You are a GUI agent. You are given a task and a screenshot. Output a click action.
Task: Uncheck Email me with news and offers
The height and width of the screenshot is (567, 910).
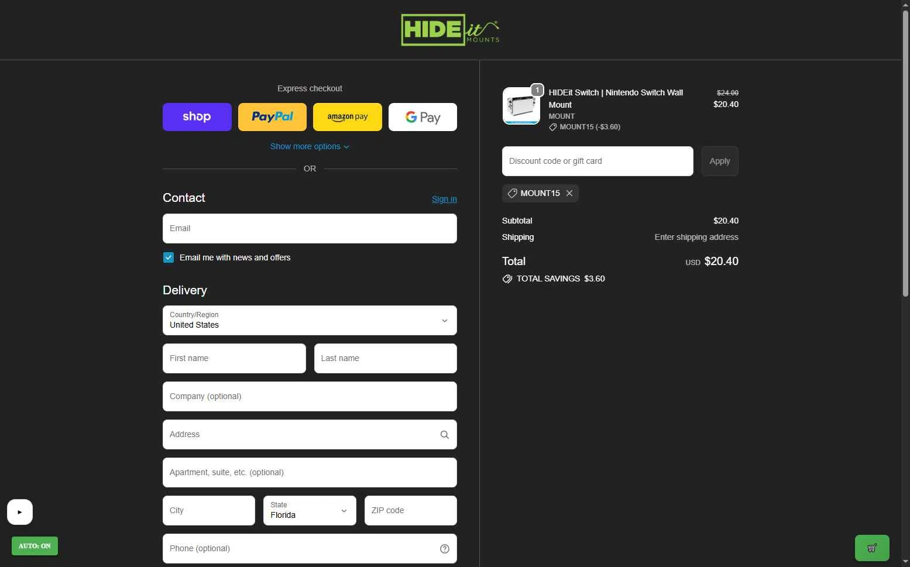point(169,257)
